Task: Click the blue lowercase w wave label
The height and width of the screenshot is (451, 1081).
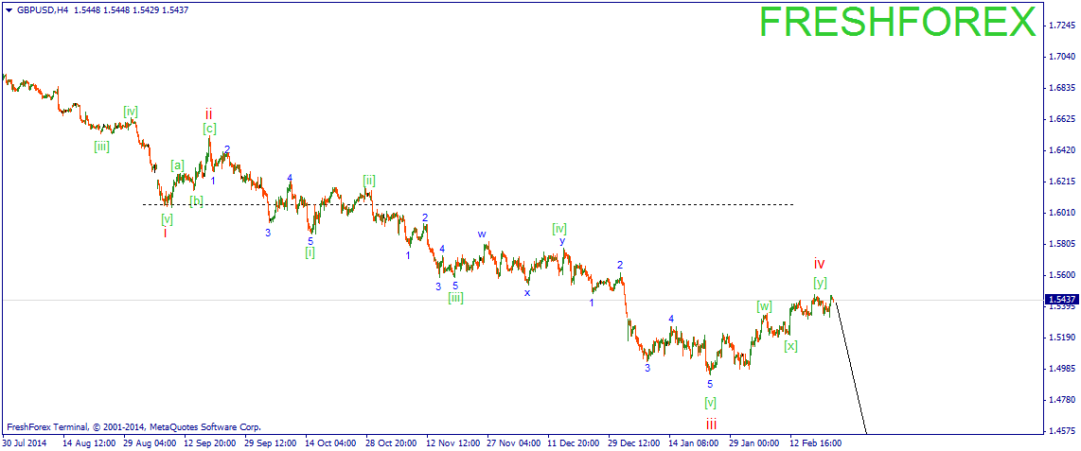Action: (482, 234)
